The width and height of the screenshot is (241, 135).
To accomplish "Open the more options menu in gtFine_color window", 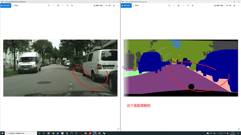I will pos(239,6).
